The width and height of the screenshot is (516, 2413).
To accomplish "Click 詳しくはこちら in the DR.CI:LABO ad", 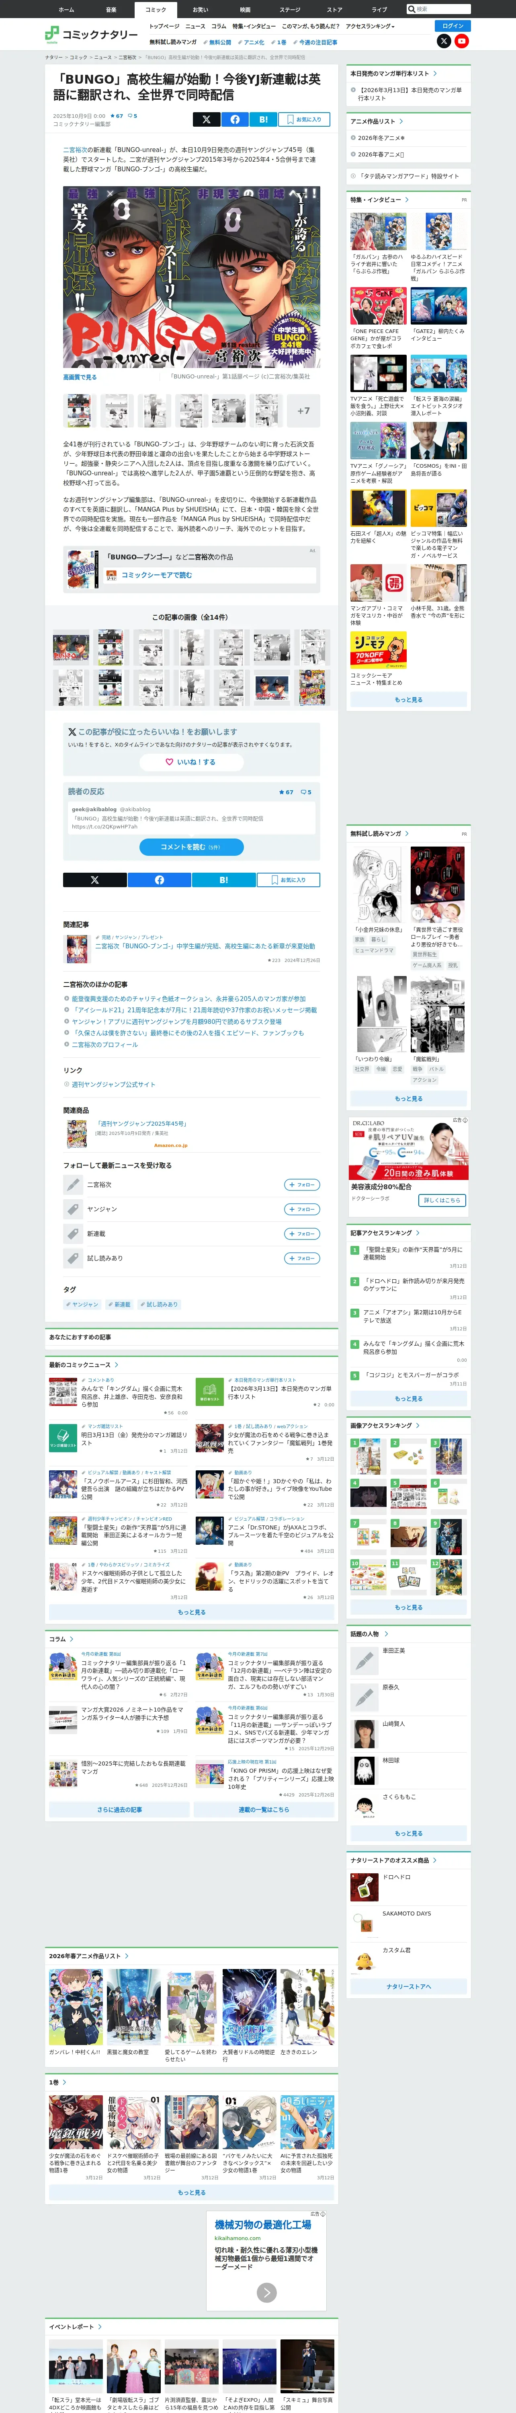I will point(442,1200).
